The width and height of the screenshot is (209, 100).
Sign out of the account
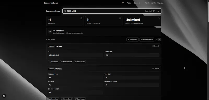pos(160,3)
